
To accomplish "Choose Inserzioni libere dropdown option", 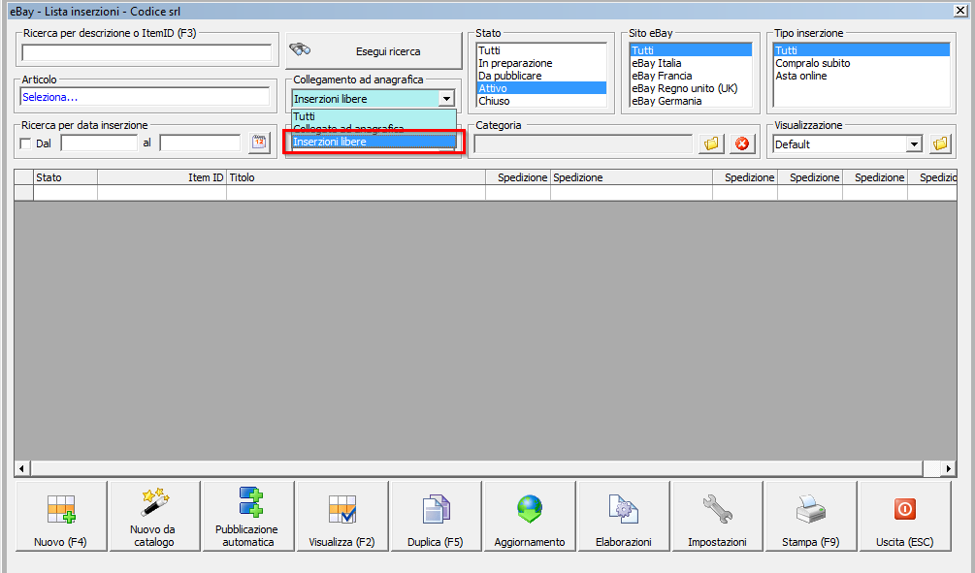I will [374, 142].
